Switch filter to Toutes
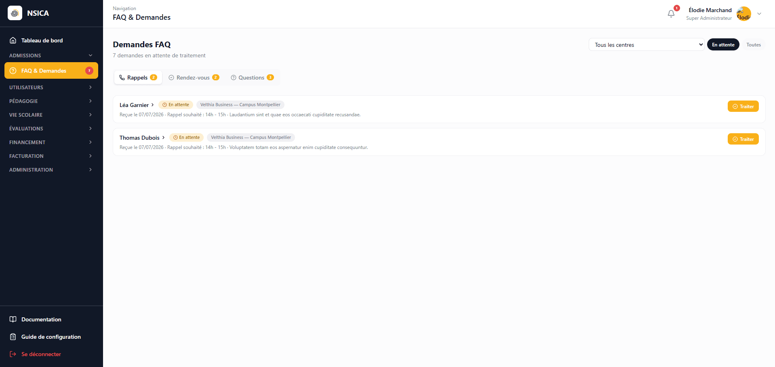The image size is (775, 367). (753, 44)
